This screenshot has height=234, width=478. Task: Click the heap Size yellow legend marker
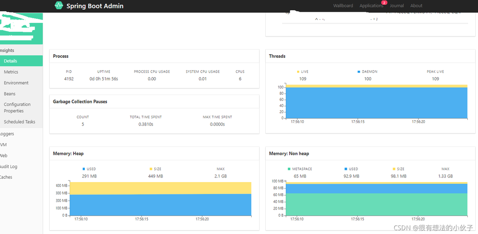[151, 169]
